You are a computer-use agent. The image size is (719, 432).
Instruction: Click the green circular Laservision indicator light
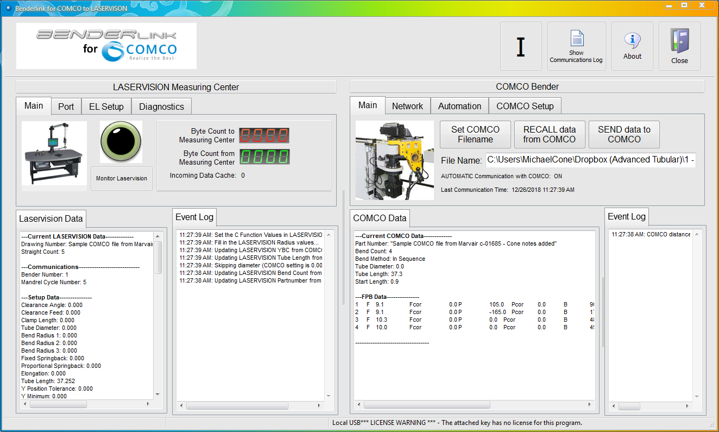click(121, 142)
